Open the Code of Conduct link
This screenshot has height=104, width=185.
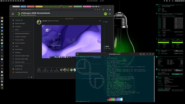click(21, 37)
